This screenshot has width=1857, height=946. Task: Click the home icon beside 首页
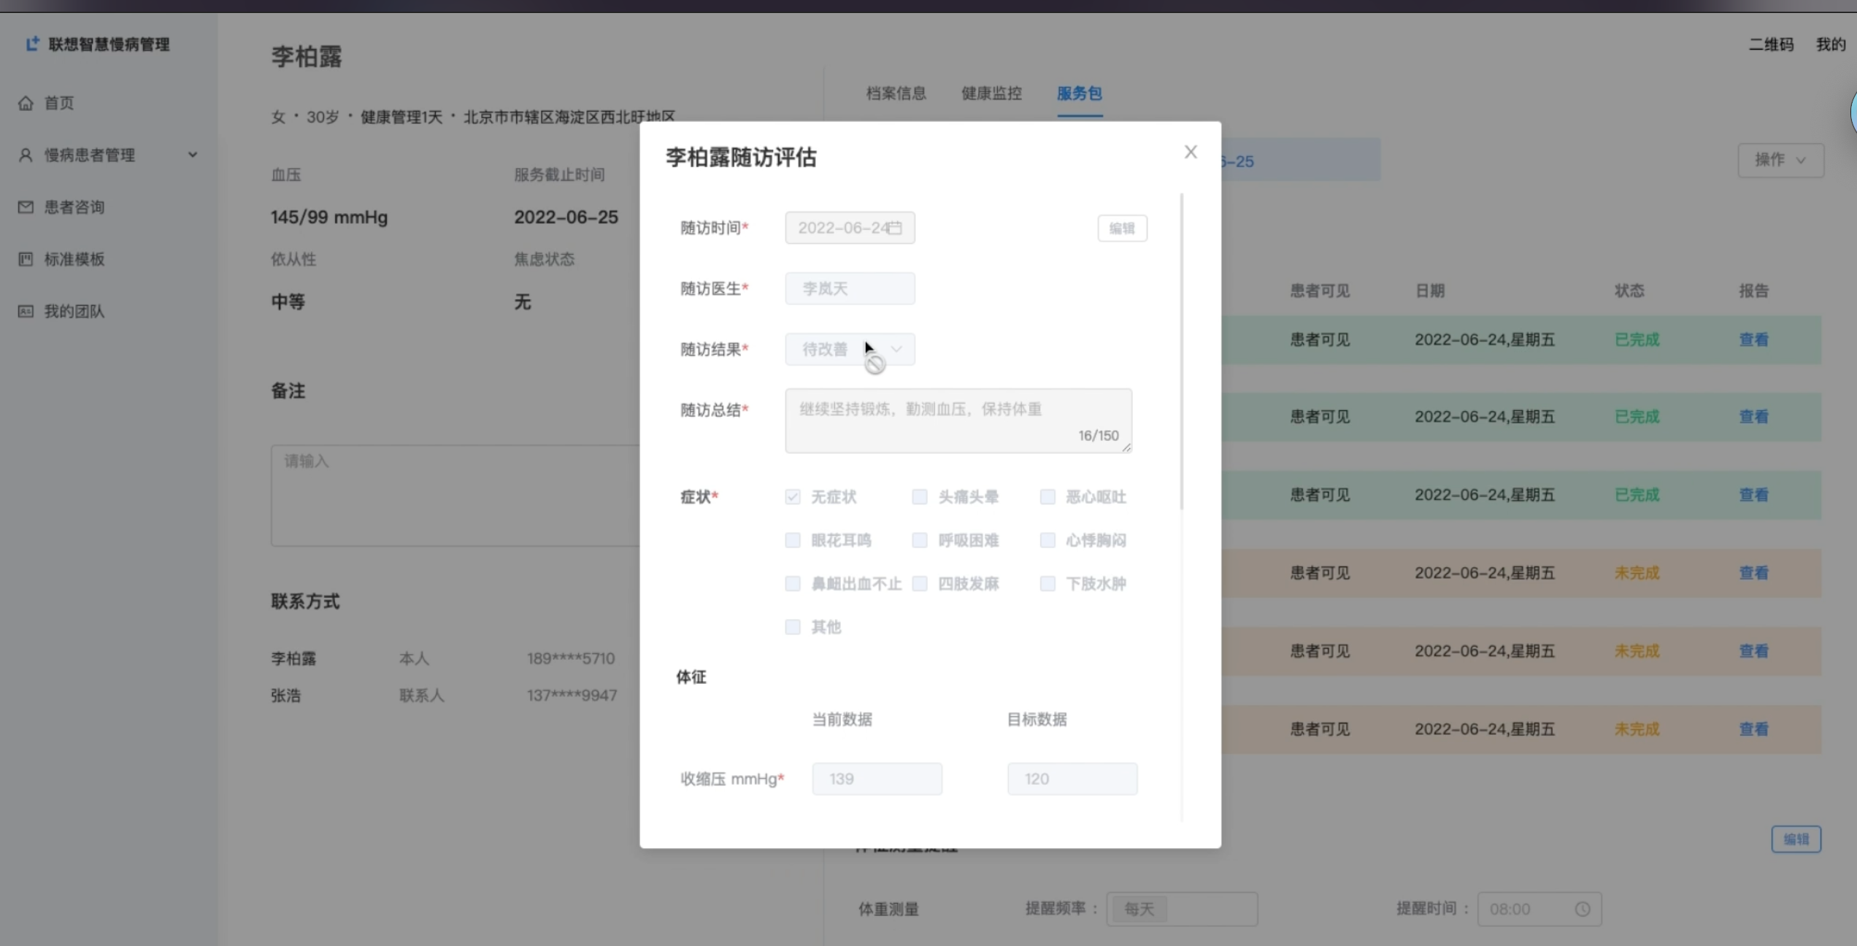point(26,103)
